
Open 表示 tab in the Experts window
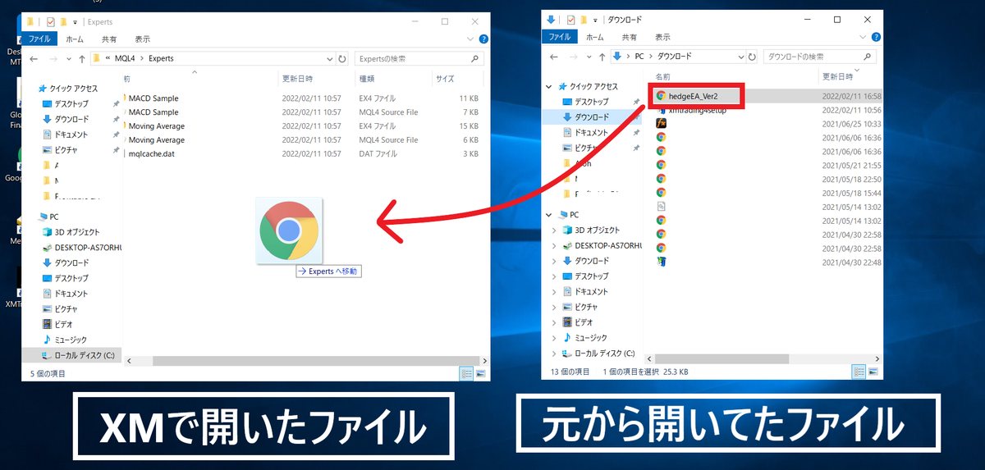click(x=142, y=39)
